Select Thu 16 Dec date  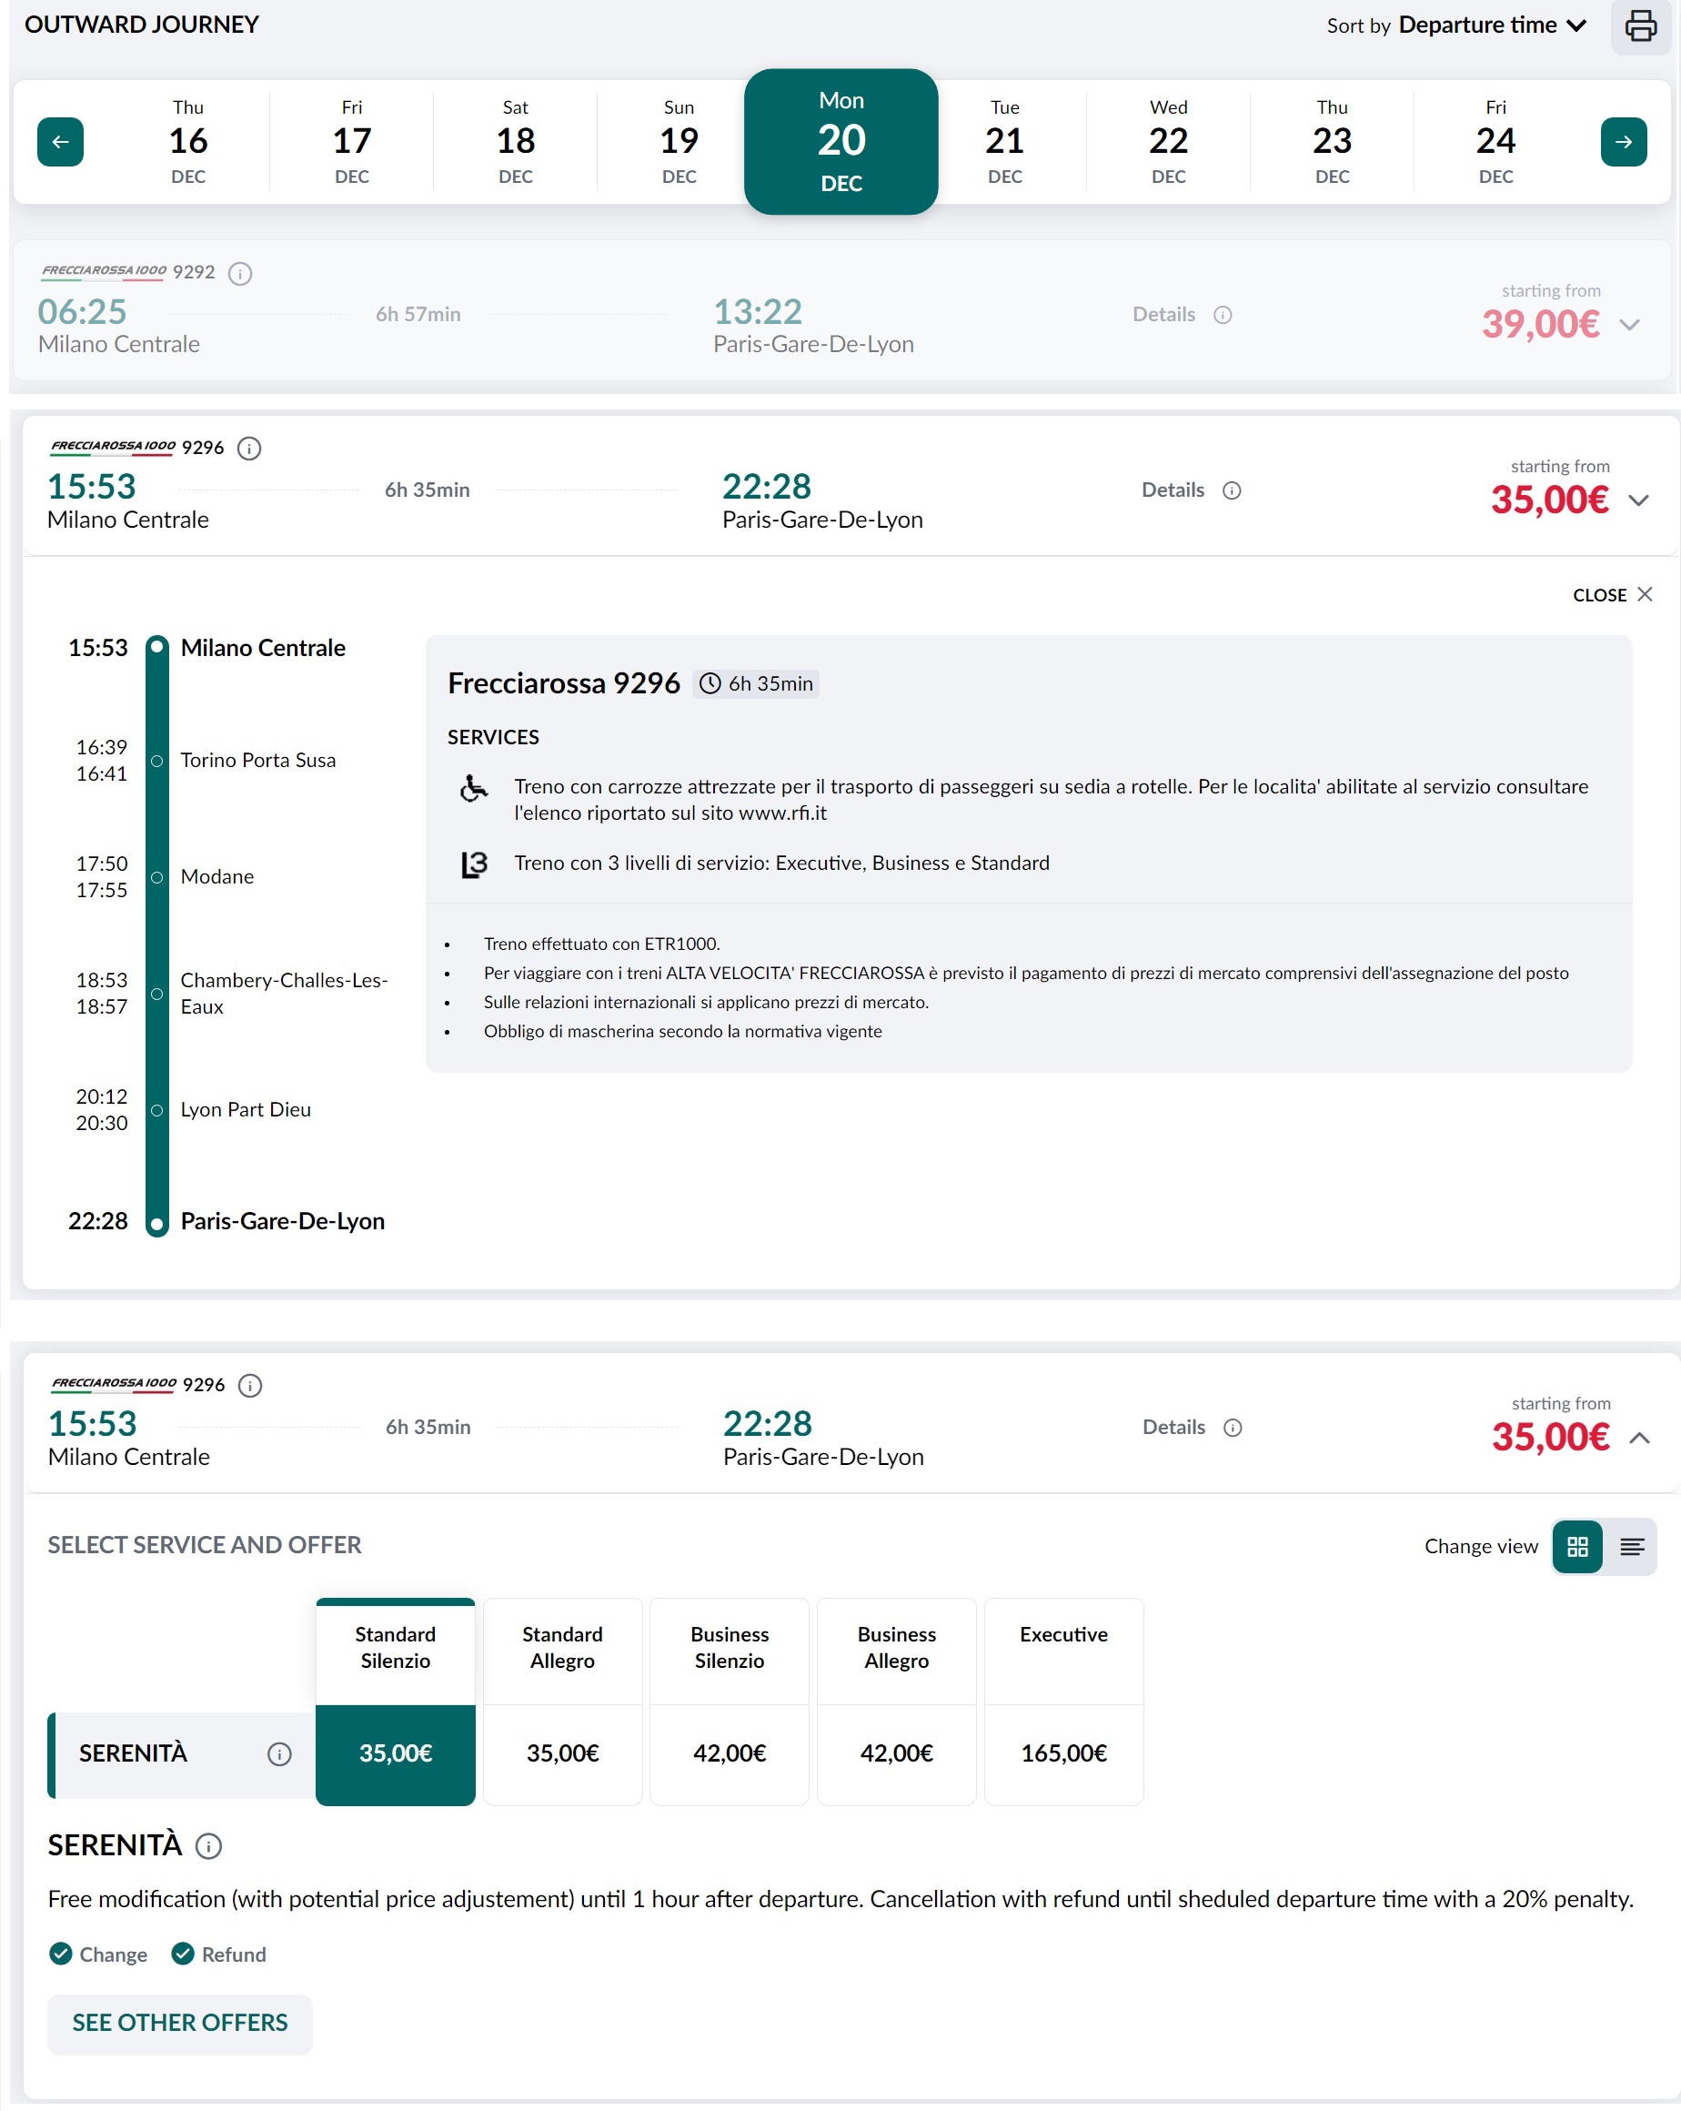pos(188,142)
